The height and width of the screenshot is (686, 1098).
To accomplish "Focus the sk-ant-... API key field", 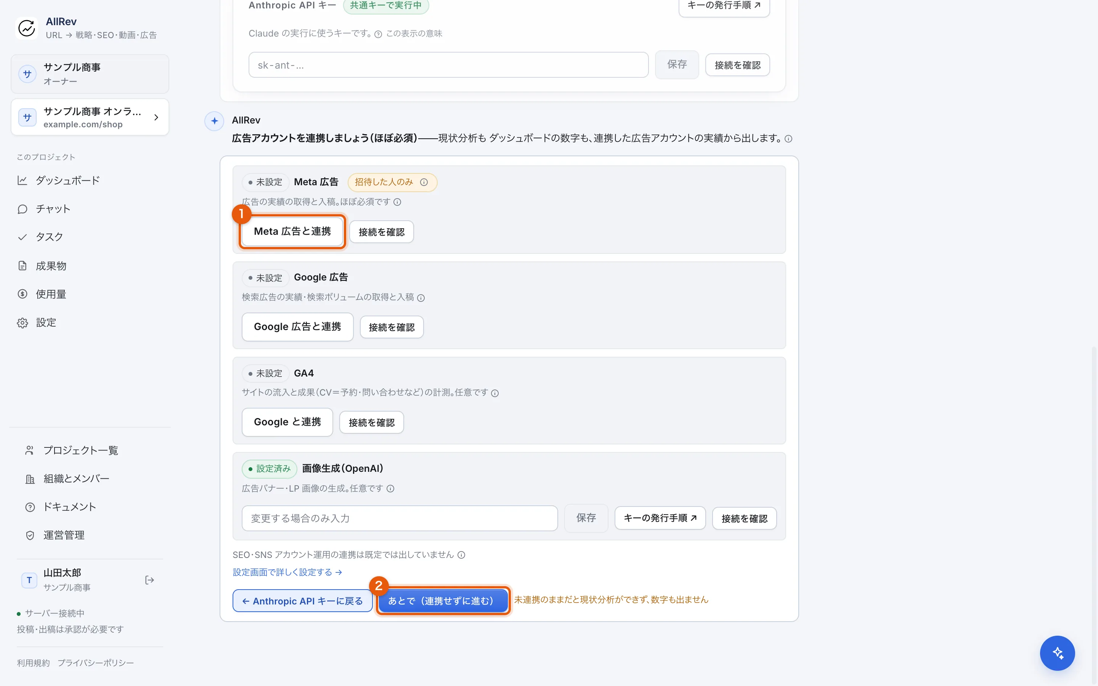I will pos(448,65).
